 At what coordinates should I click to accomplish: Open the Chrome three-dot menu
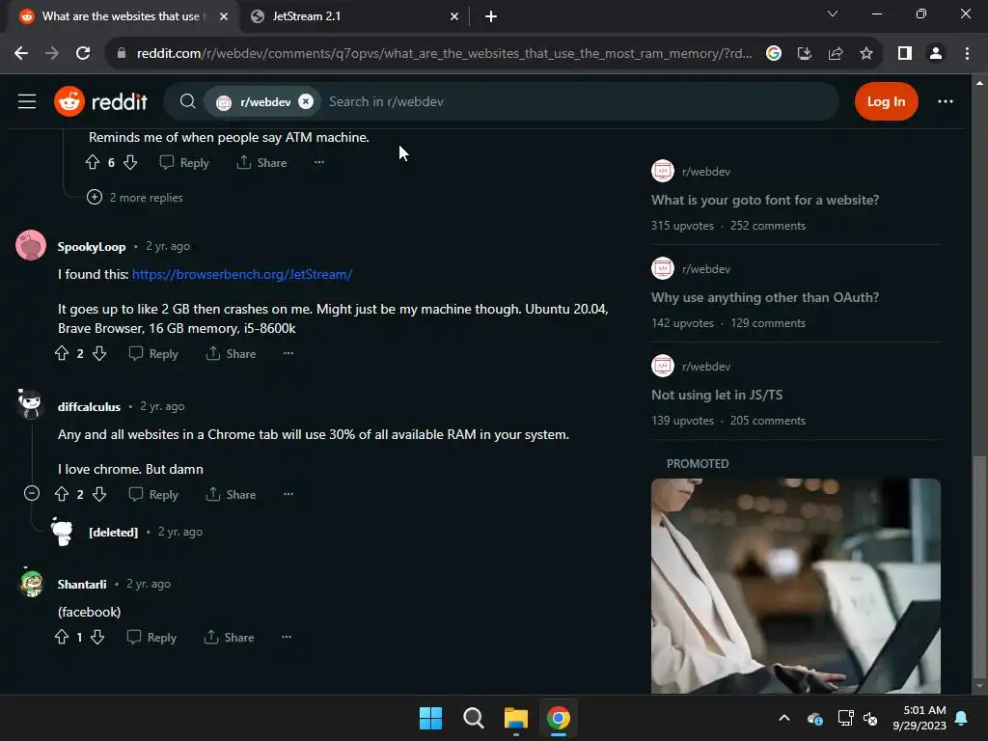[x=967, y=54]
